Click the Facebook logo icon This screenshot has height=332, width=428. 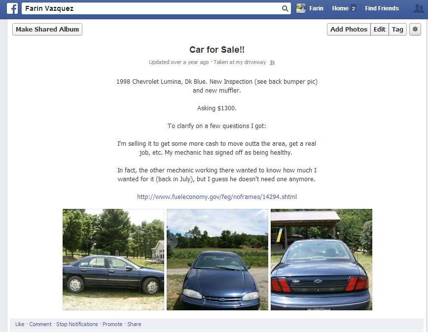tap(12, 8)
